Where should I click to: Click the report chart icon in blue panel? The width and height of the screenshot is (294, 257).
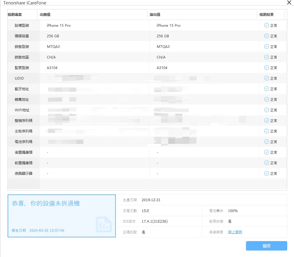[104, 224]
